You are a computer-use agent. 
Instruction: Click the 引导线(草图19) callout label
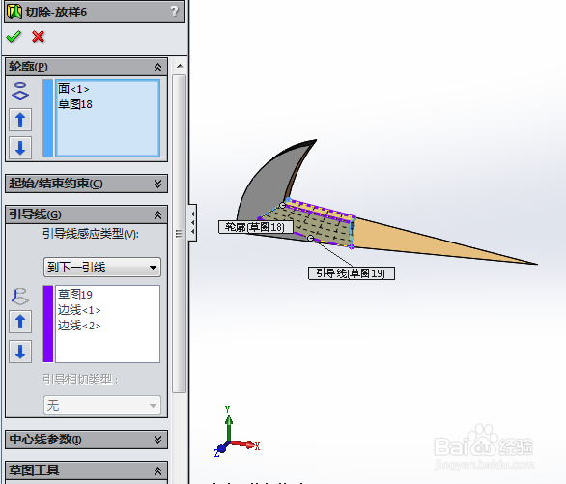coord(352,273)
